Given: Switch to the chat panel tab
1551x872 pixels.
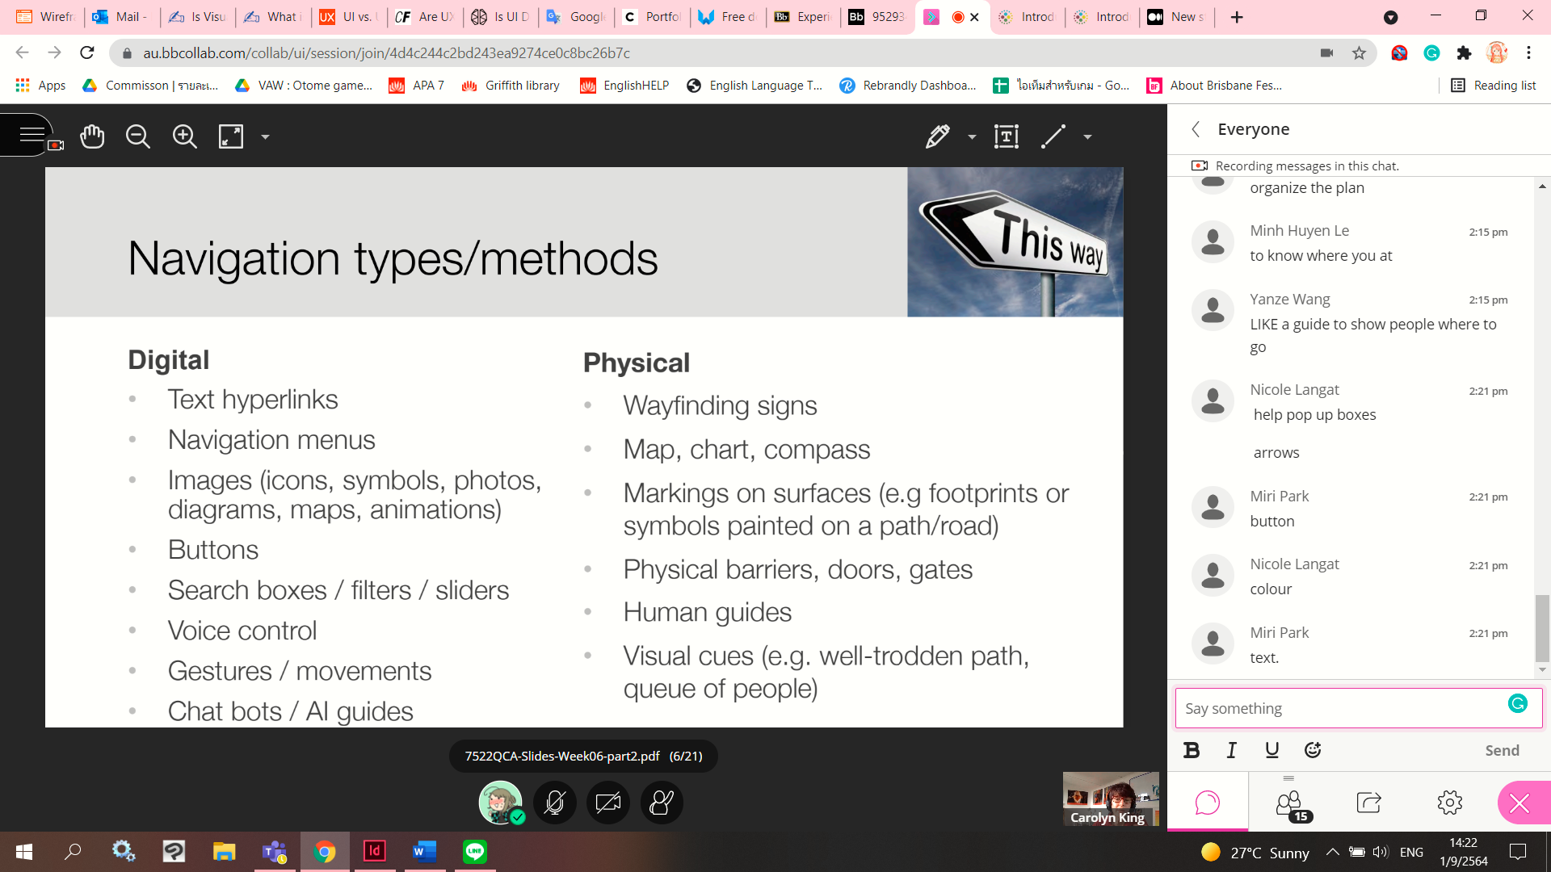Looking at the screenshot, I should click(x=1207, y=803).
